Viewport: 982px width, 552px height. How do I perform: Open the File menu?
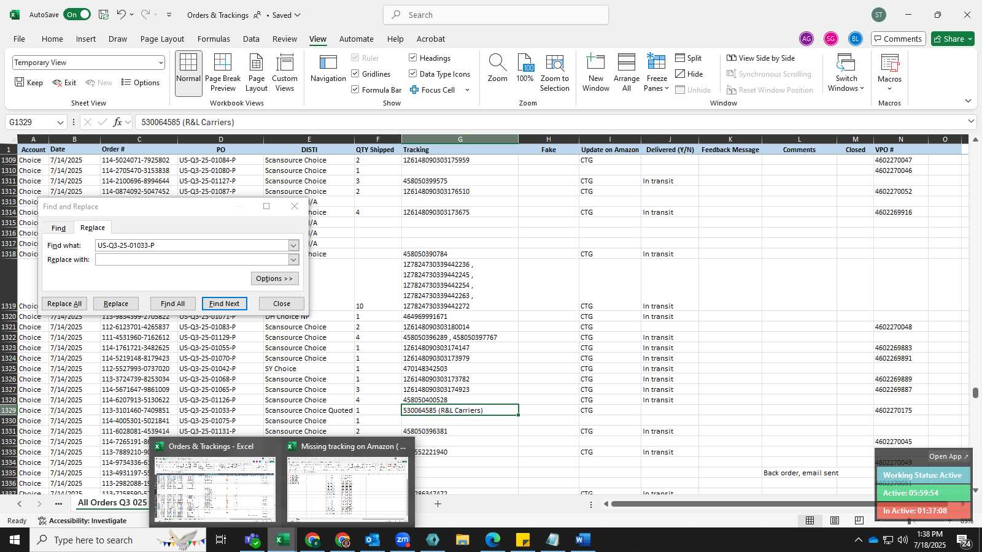point(19,39)
